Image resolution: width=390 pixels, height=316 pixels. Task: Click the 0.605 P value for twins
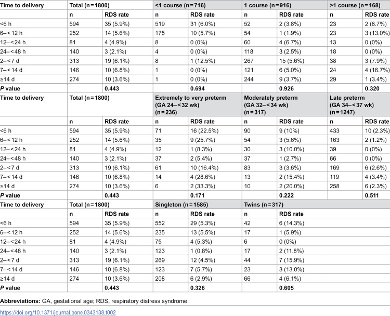pyautogui.click(x=287, y=288)
